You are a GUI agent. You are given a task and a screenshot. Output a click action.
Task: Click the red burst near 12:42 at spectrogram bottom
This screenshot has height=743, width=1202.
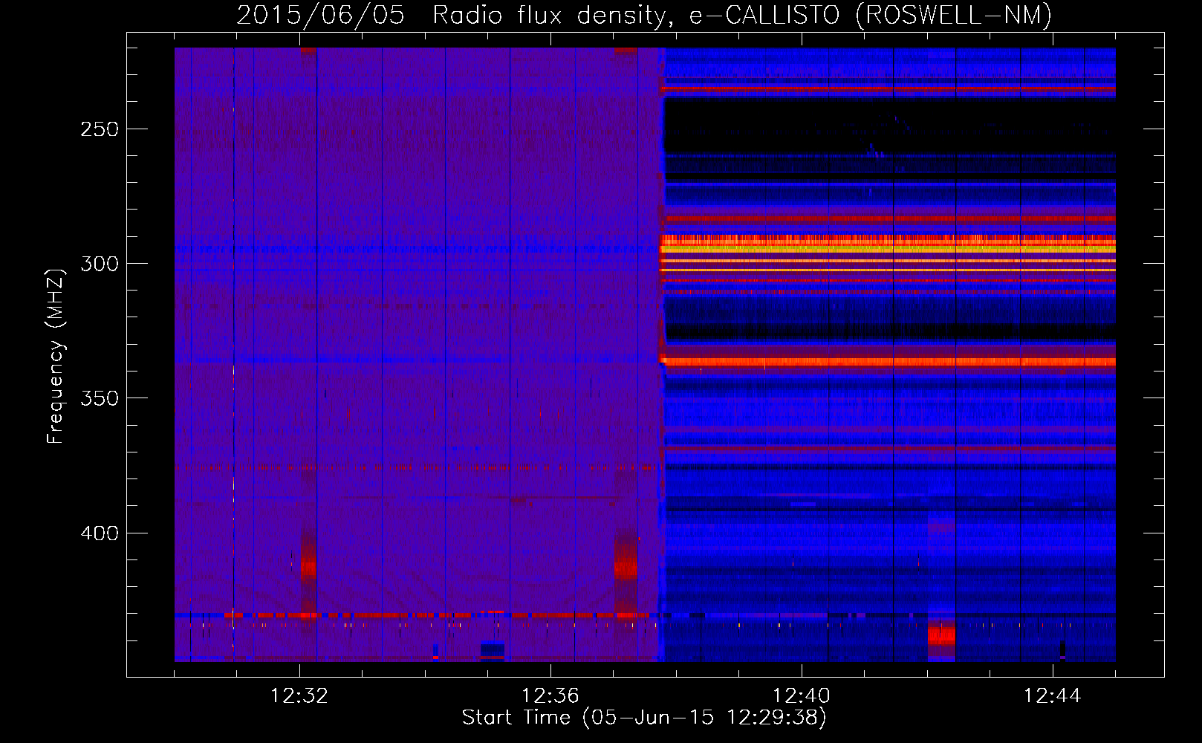[941, 635]
